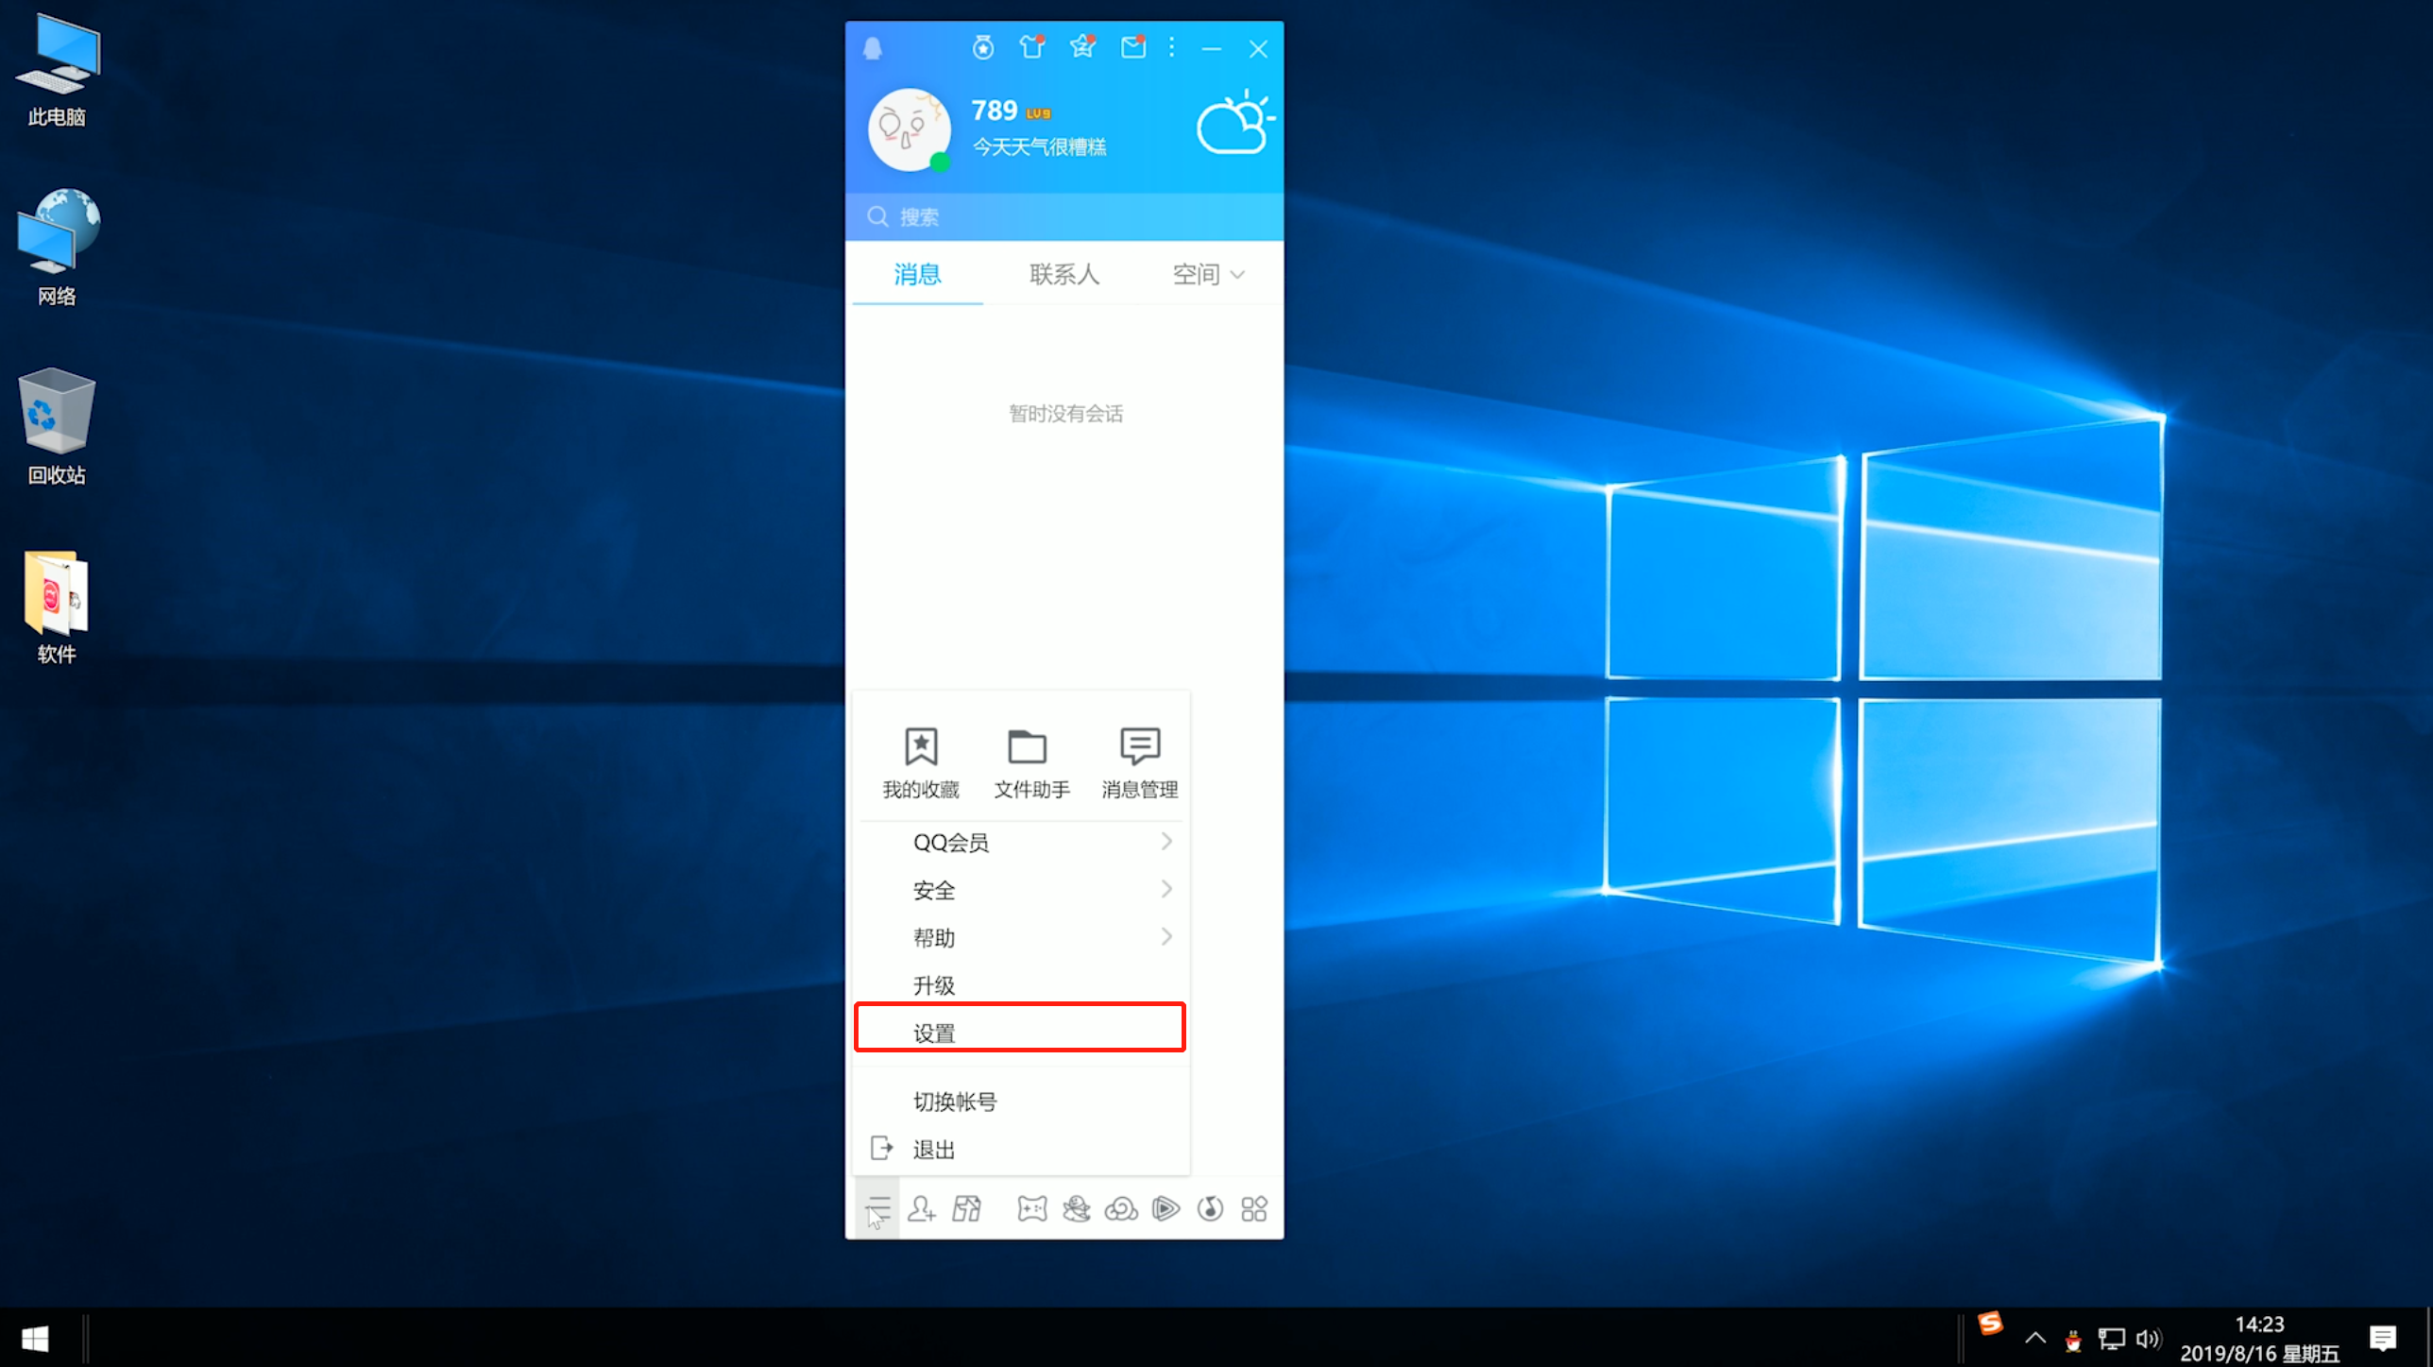Open the 软件 folder on desktop
Image resolution: width=2433 pixels, height=1367 pixels.
pyautogui.click(x=57, y=607)
